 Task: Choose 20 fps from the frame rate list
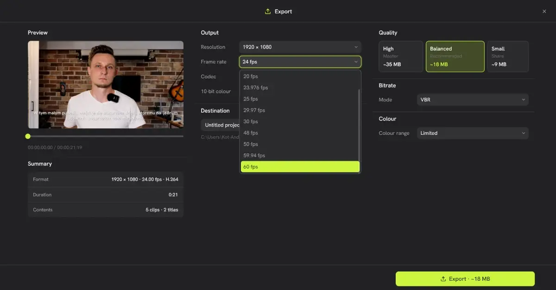click(299, 76)
